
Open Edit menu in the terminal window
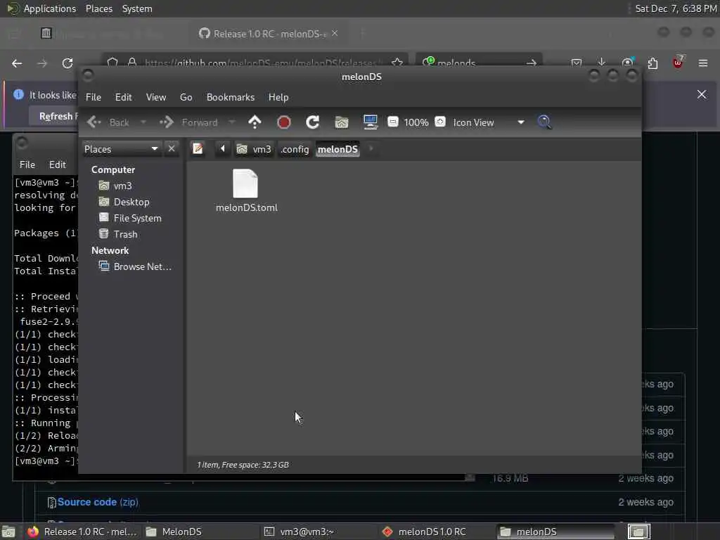(58, 165)
